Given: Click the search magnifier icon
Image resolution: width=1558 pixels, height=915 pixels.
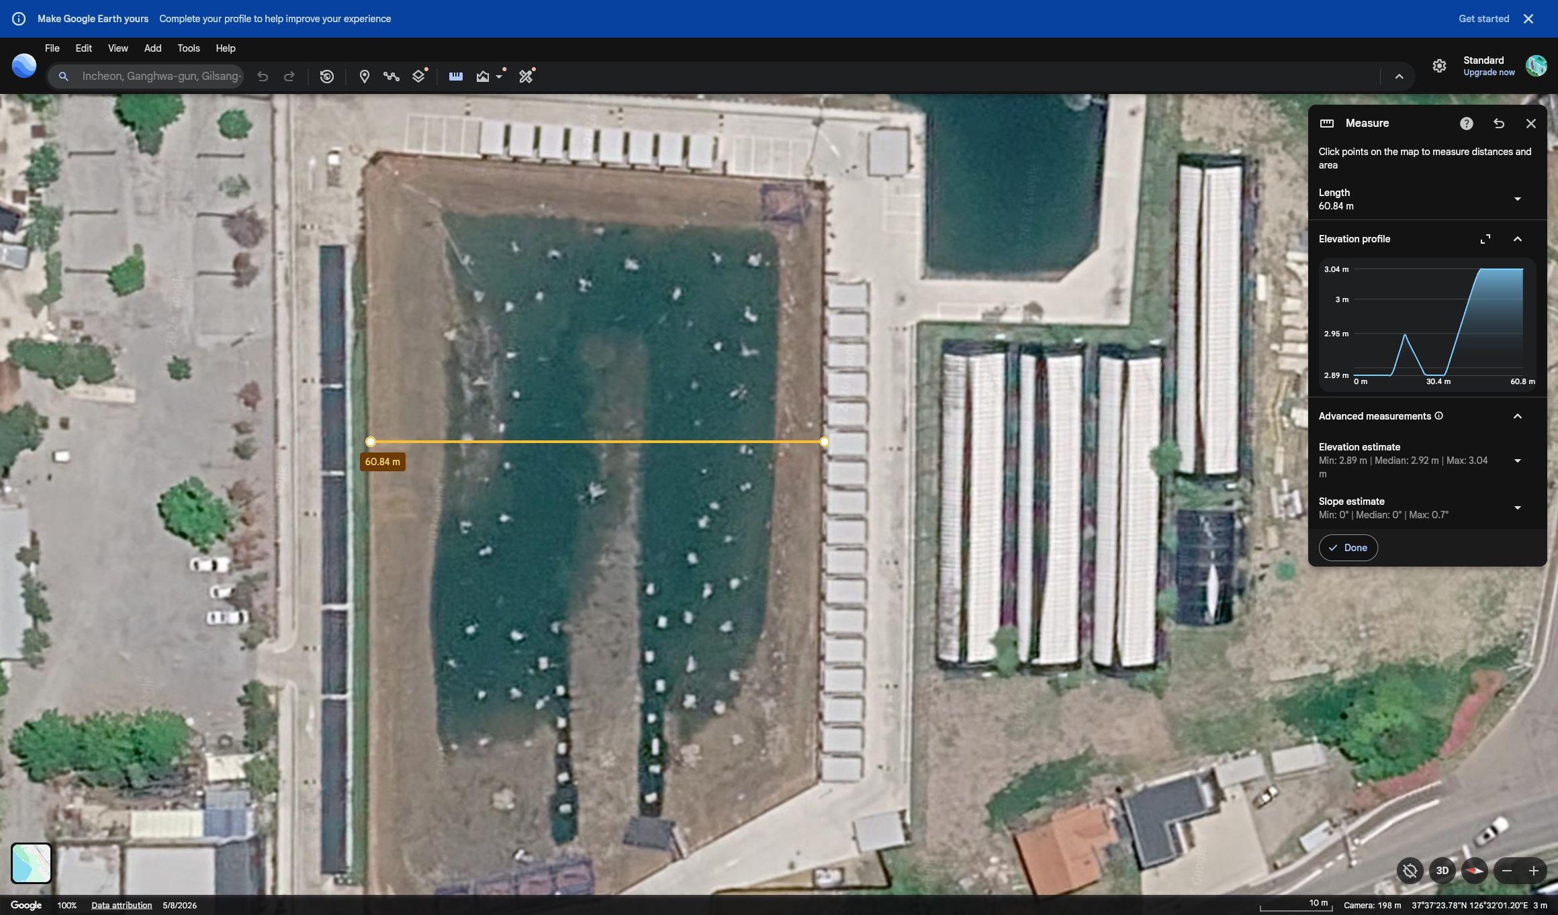Looking at the screenshot, I should [x=63, y=77].
